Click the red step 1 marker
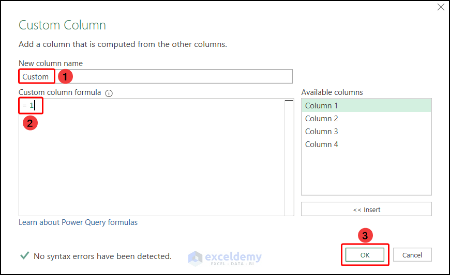This screenshot has height=275, width=450. click(65, 76)
